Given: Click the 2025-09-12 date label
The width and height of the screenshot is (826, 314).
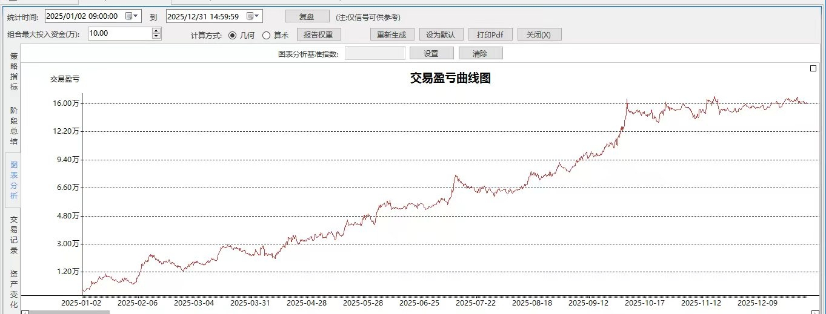Looking at the screenshot, I should pyautogui.click(x=588, y=303).
